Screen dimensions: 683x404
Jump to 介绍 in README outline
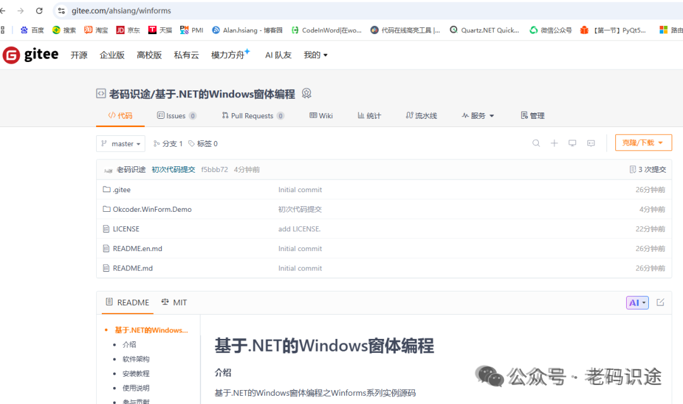130,345
